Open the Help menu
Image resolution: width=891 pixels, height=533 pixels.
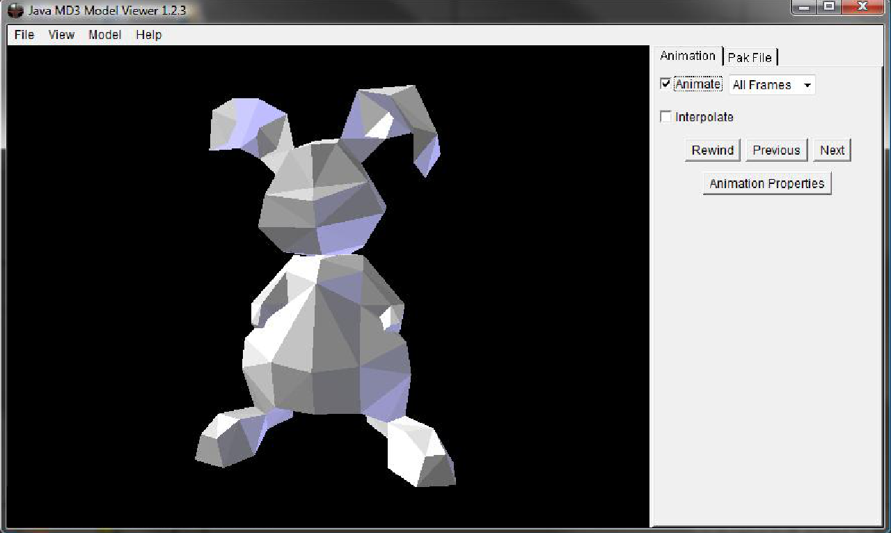[148, 35]
